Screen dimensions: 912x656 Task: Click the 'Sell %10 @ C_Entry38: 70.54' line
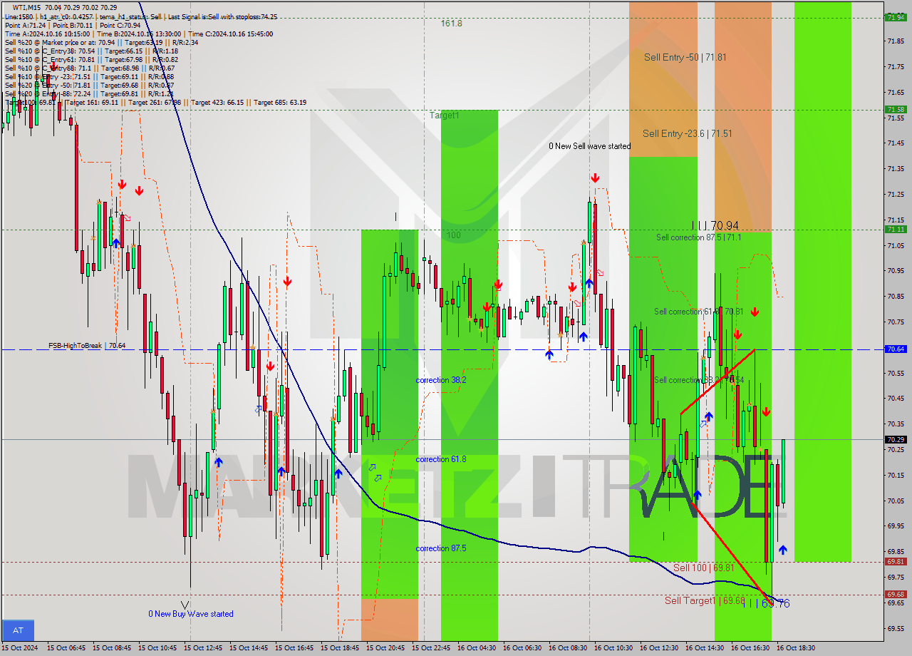coord(91,51)
